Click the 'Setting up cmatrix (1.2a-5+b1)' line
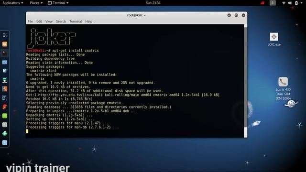 tap(60, 119)
